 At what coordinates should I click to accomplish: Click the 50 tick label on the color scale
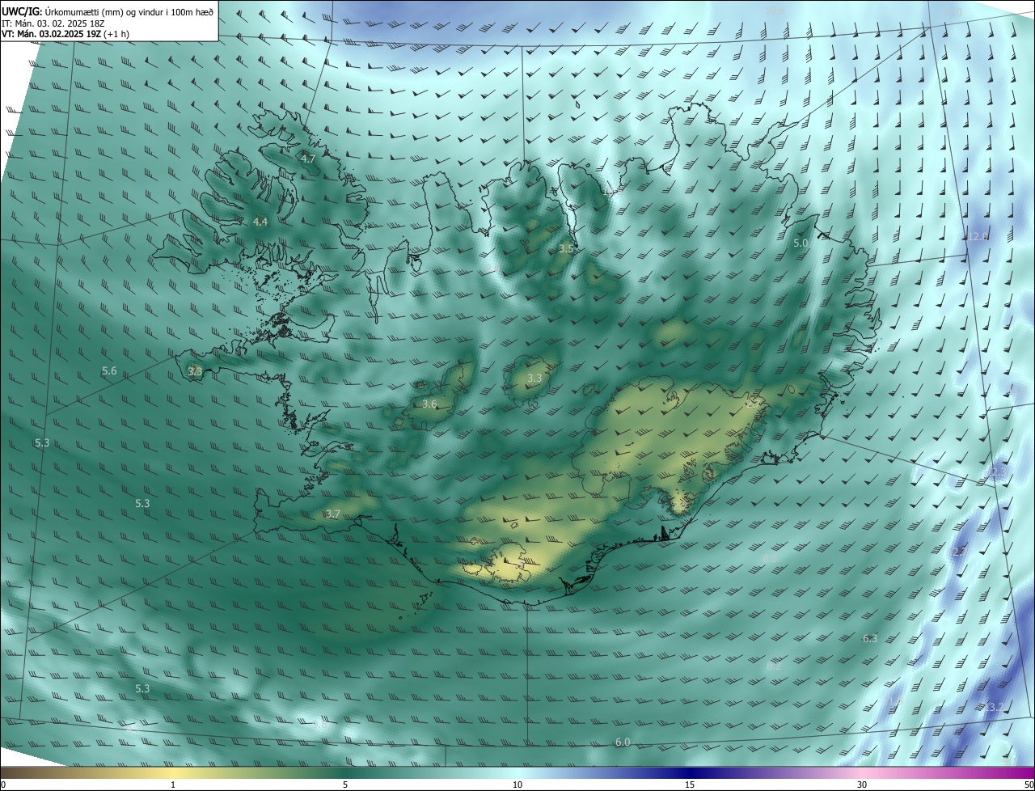click(1029, 785)
